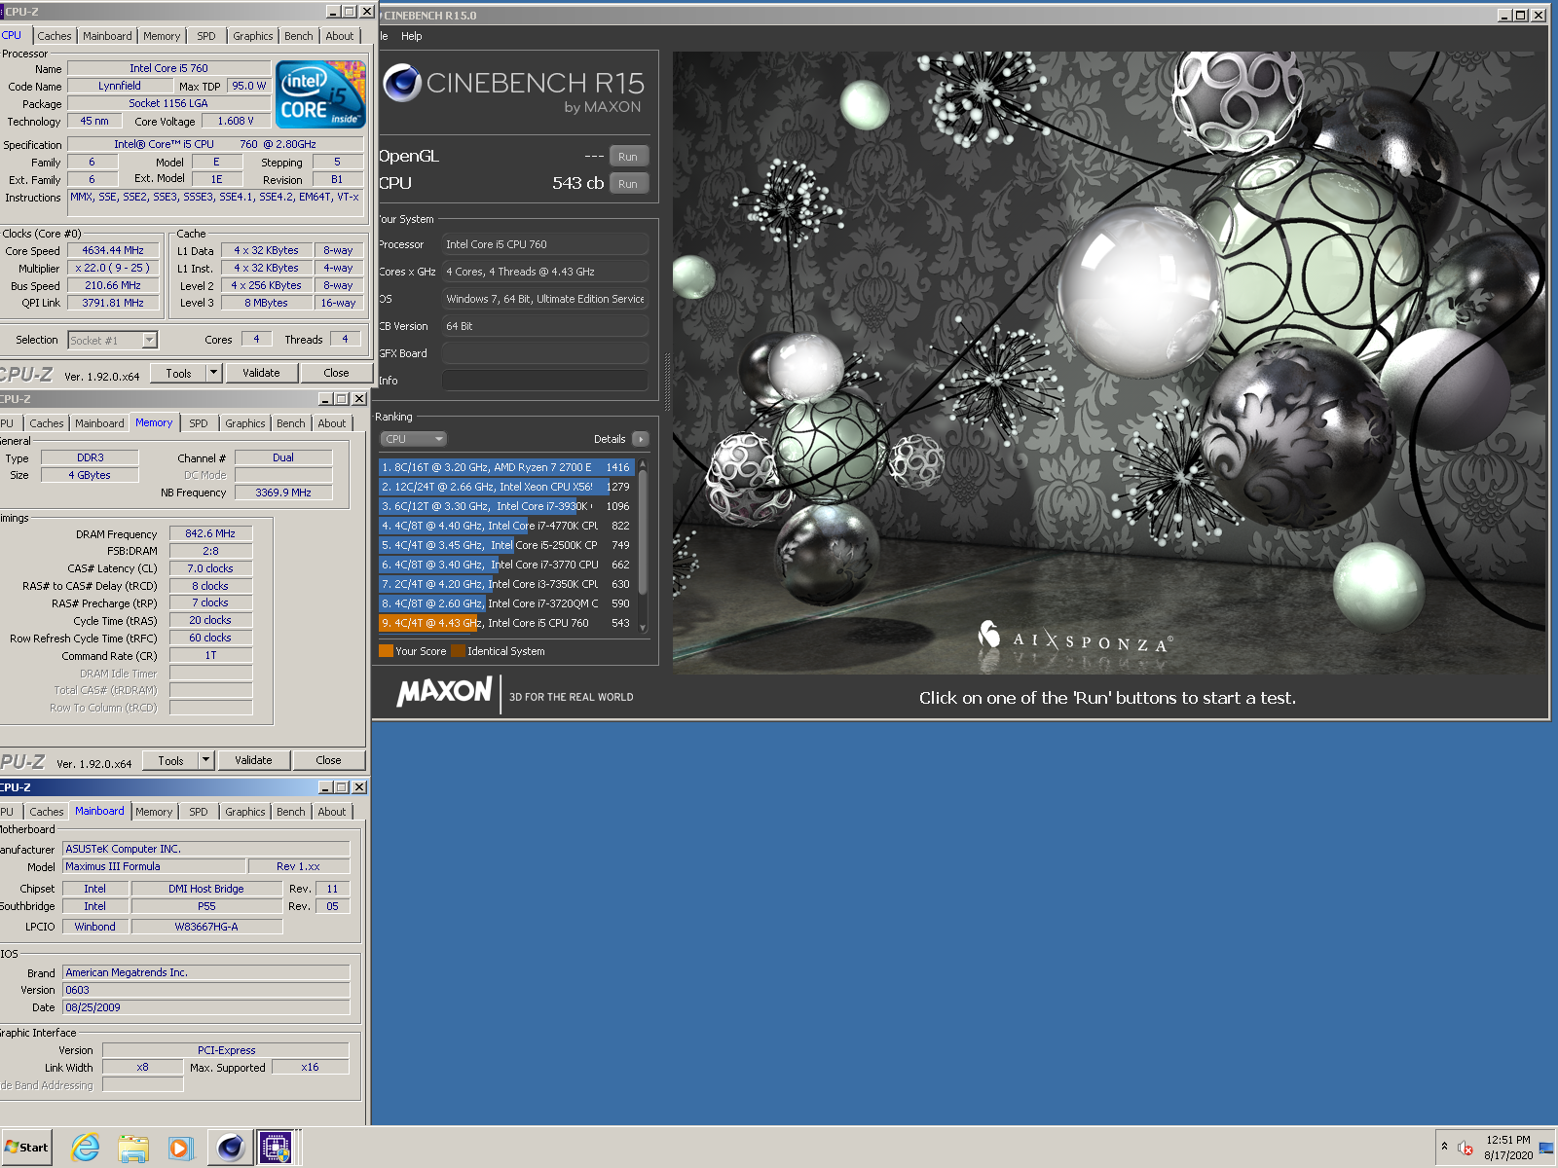Click the GFX Board field in Cinebench
1558x1168 pixels.
[x=545, y=353]
